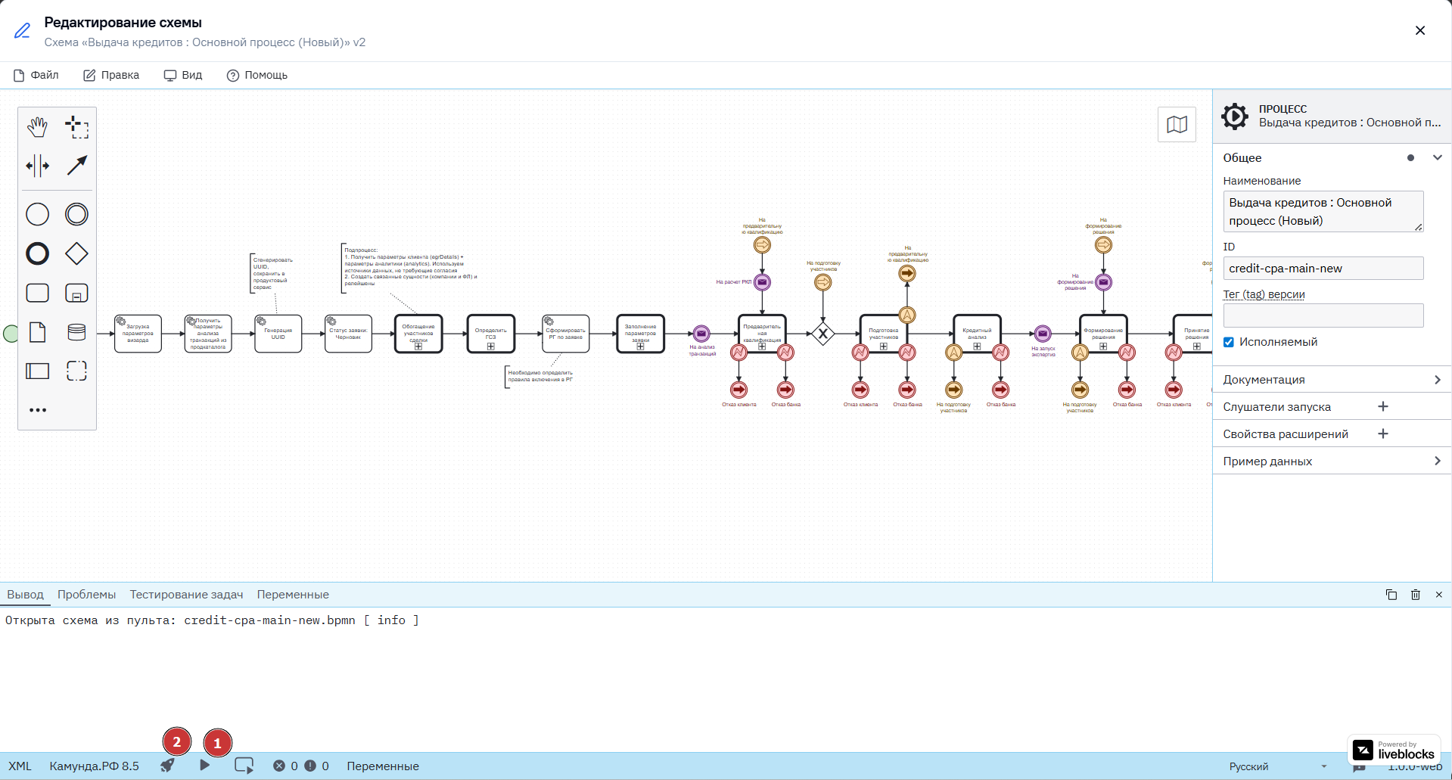Screen dimensions: 1452x780
Task: Clear output with trash icon
Action: [1415, 595]
